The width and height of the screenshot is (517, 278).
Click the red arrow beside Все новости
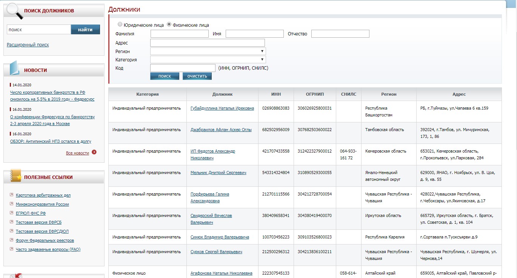click(94, 153)
